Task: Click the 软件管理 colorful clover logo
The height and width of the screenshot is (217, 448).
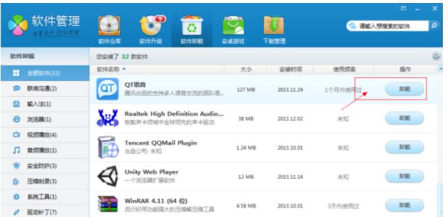Action: pyautogui.click(x=18, y=25)
